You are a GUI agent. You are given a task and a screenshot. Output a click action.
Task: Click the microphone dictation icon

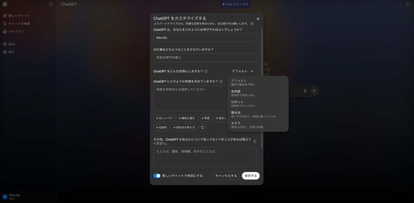pyautogui.click(x=305, y=91)
